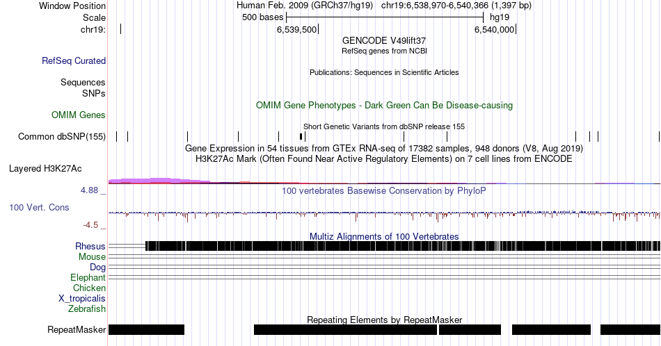Click the Mouse species label
Image resolution: width=661 pixels, height=346 pixels.
pos(92,257)
